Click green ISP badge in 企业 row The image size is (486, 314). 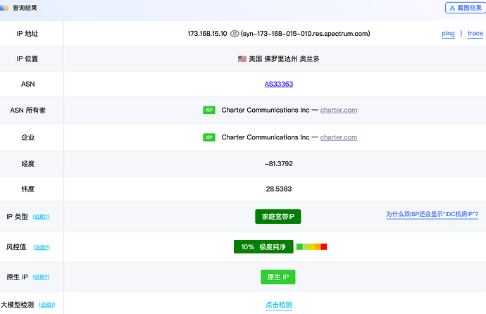pyautogui.click(x=209, y=137)
